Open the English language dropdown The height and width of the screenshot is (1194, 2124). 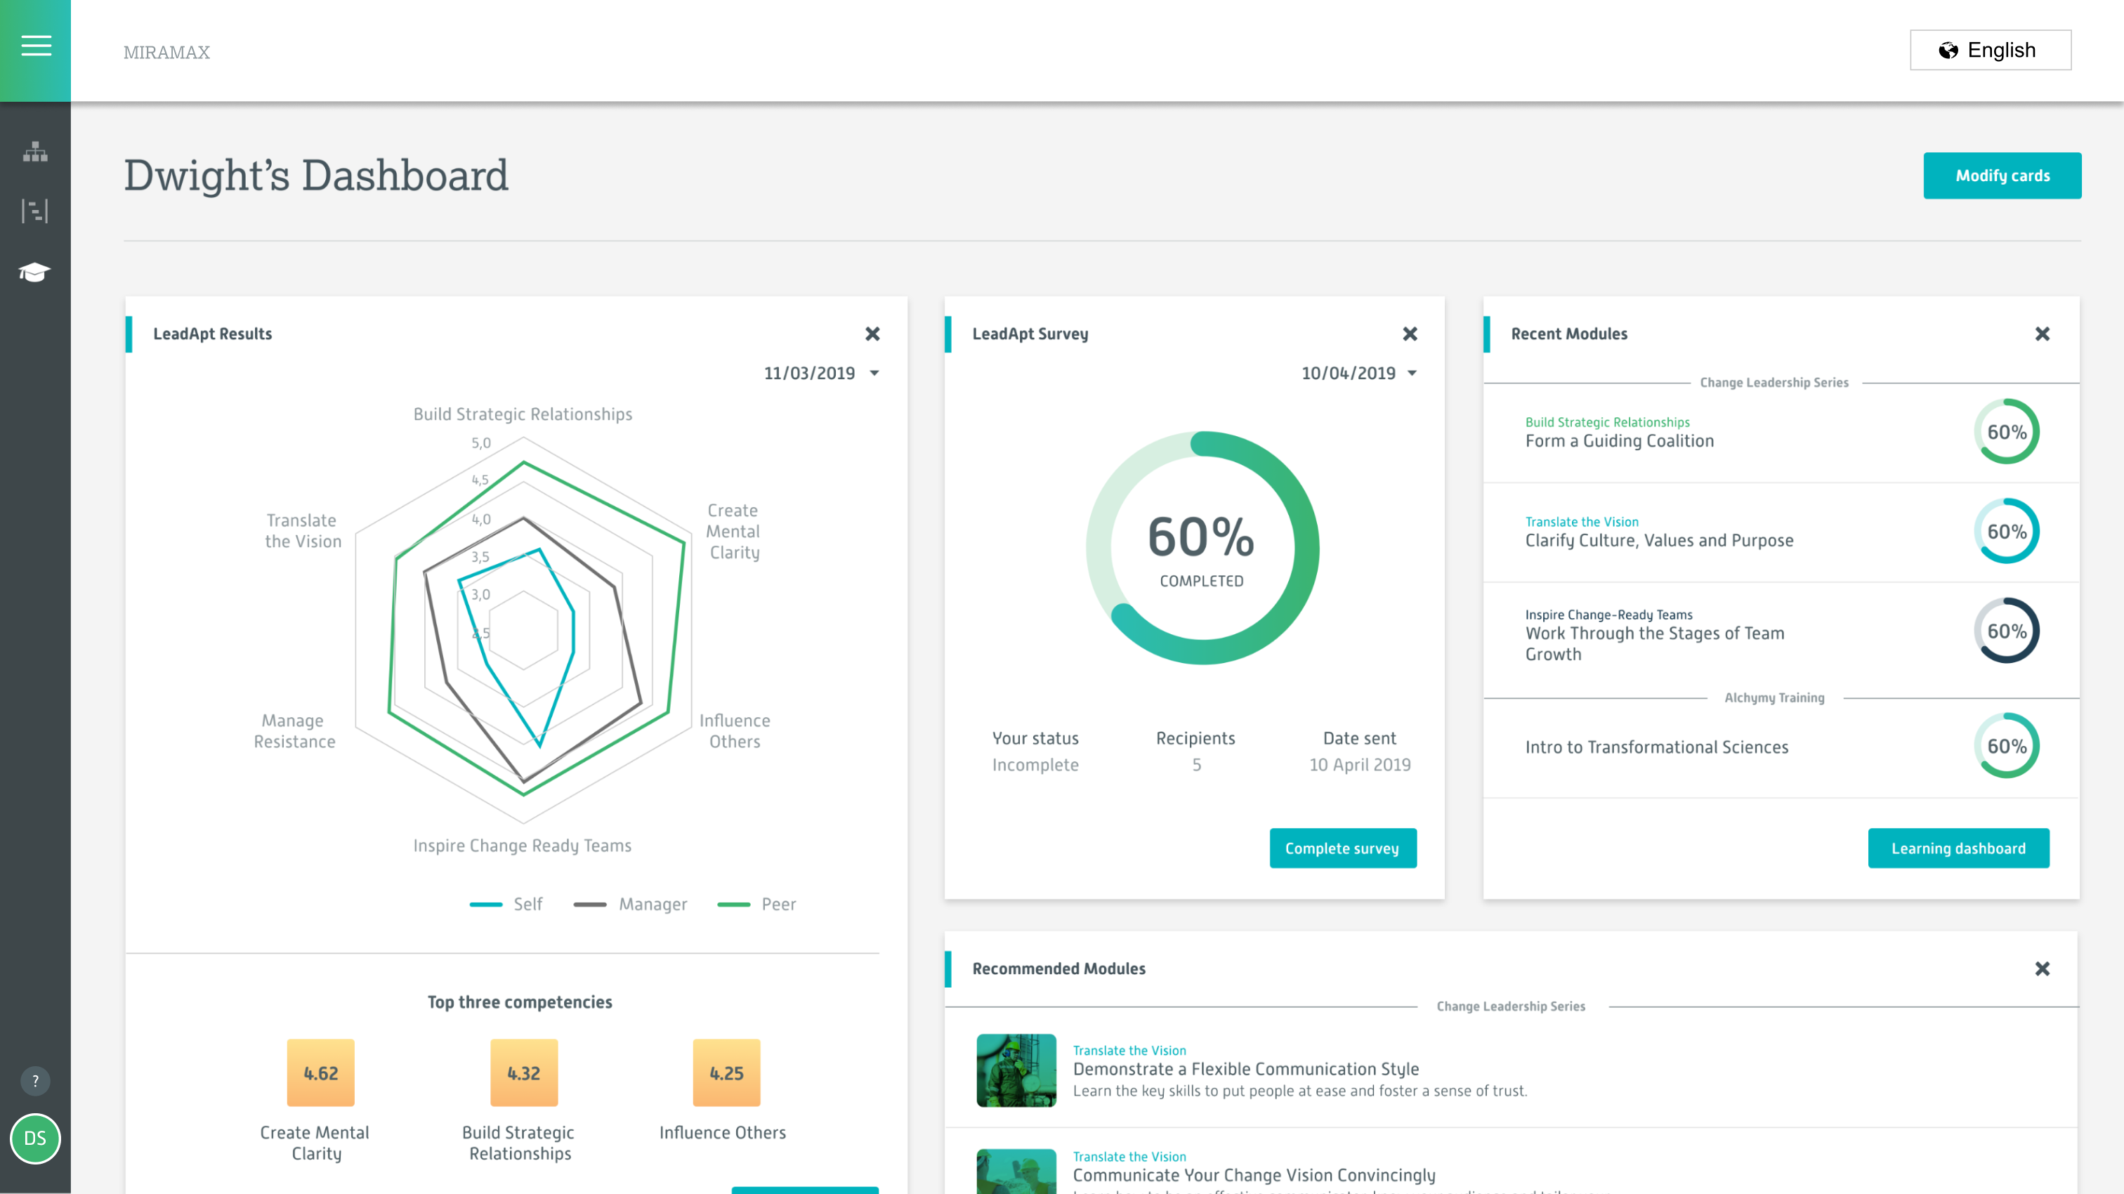[1991, 49]
